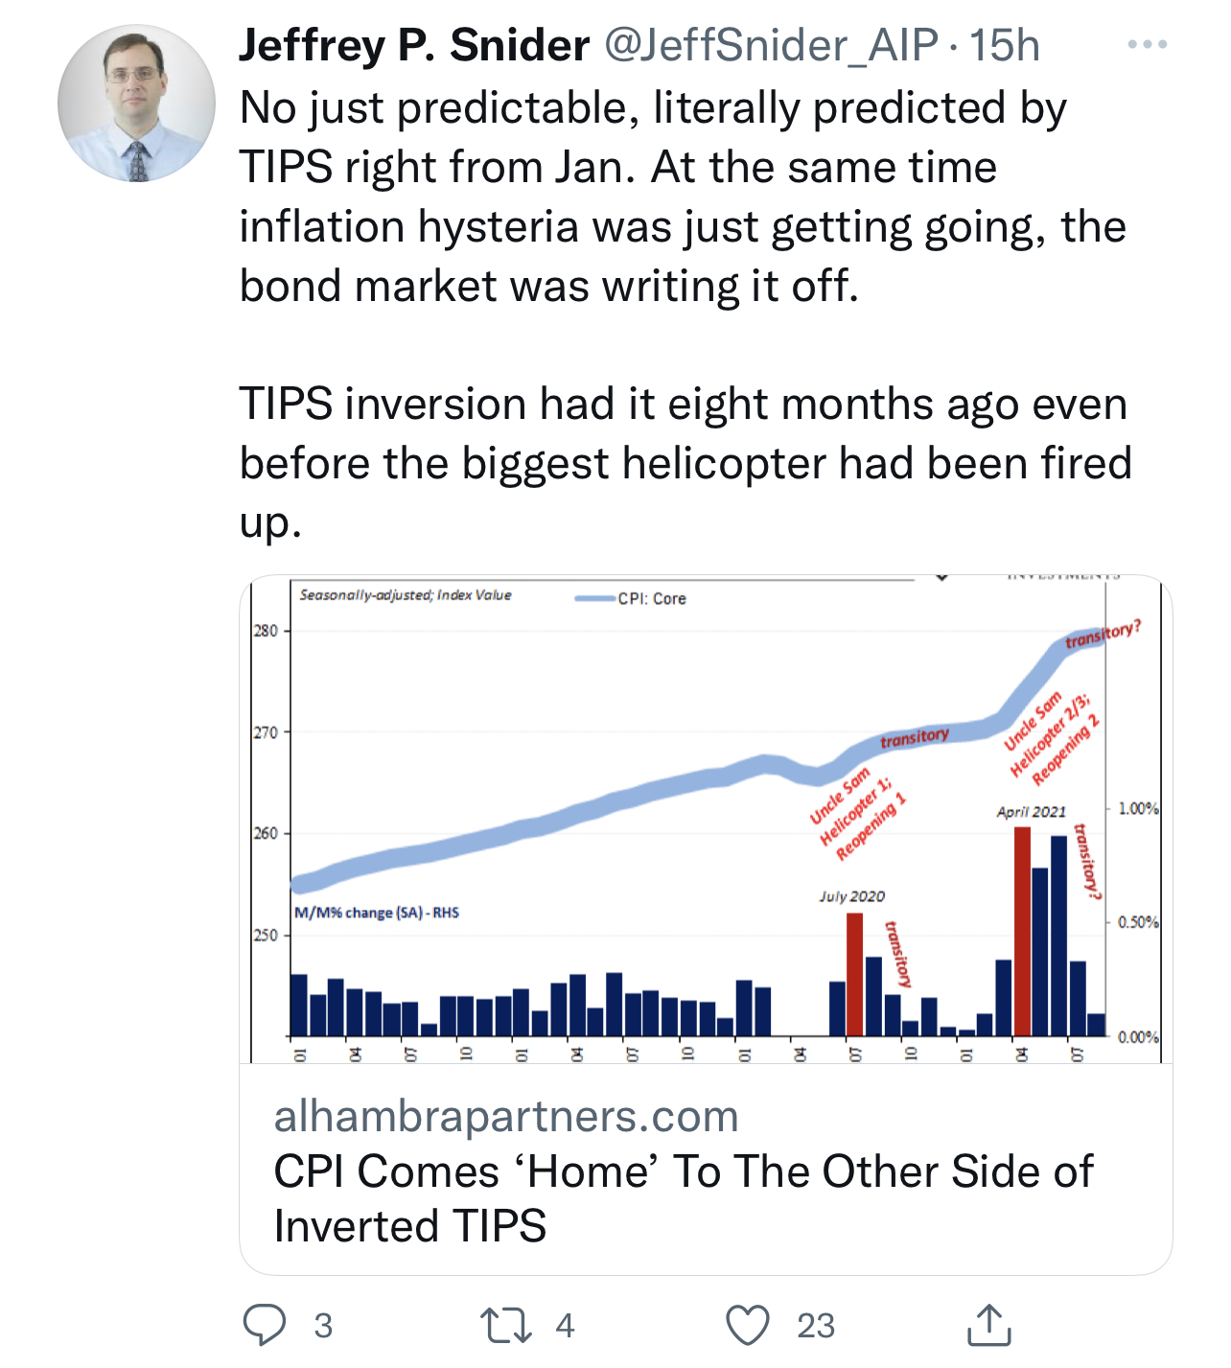1231x1368 pixels.
Task: Click the like count showing 23
Action: [x=816, y=1326]
